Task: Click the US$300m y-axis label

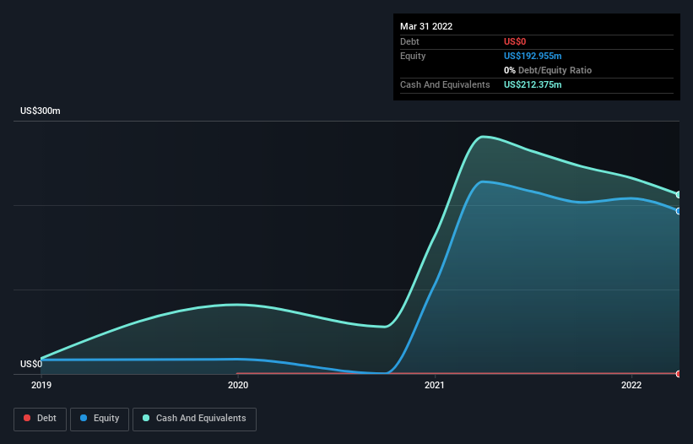Action: coord(41,111)
